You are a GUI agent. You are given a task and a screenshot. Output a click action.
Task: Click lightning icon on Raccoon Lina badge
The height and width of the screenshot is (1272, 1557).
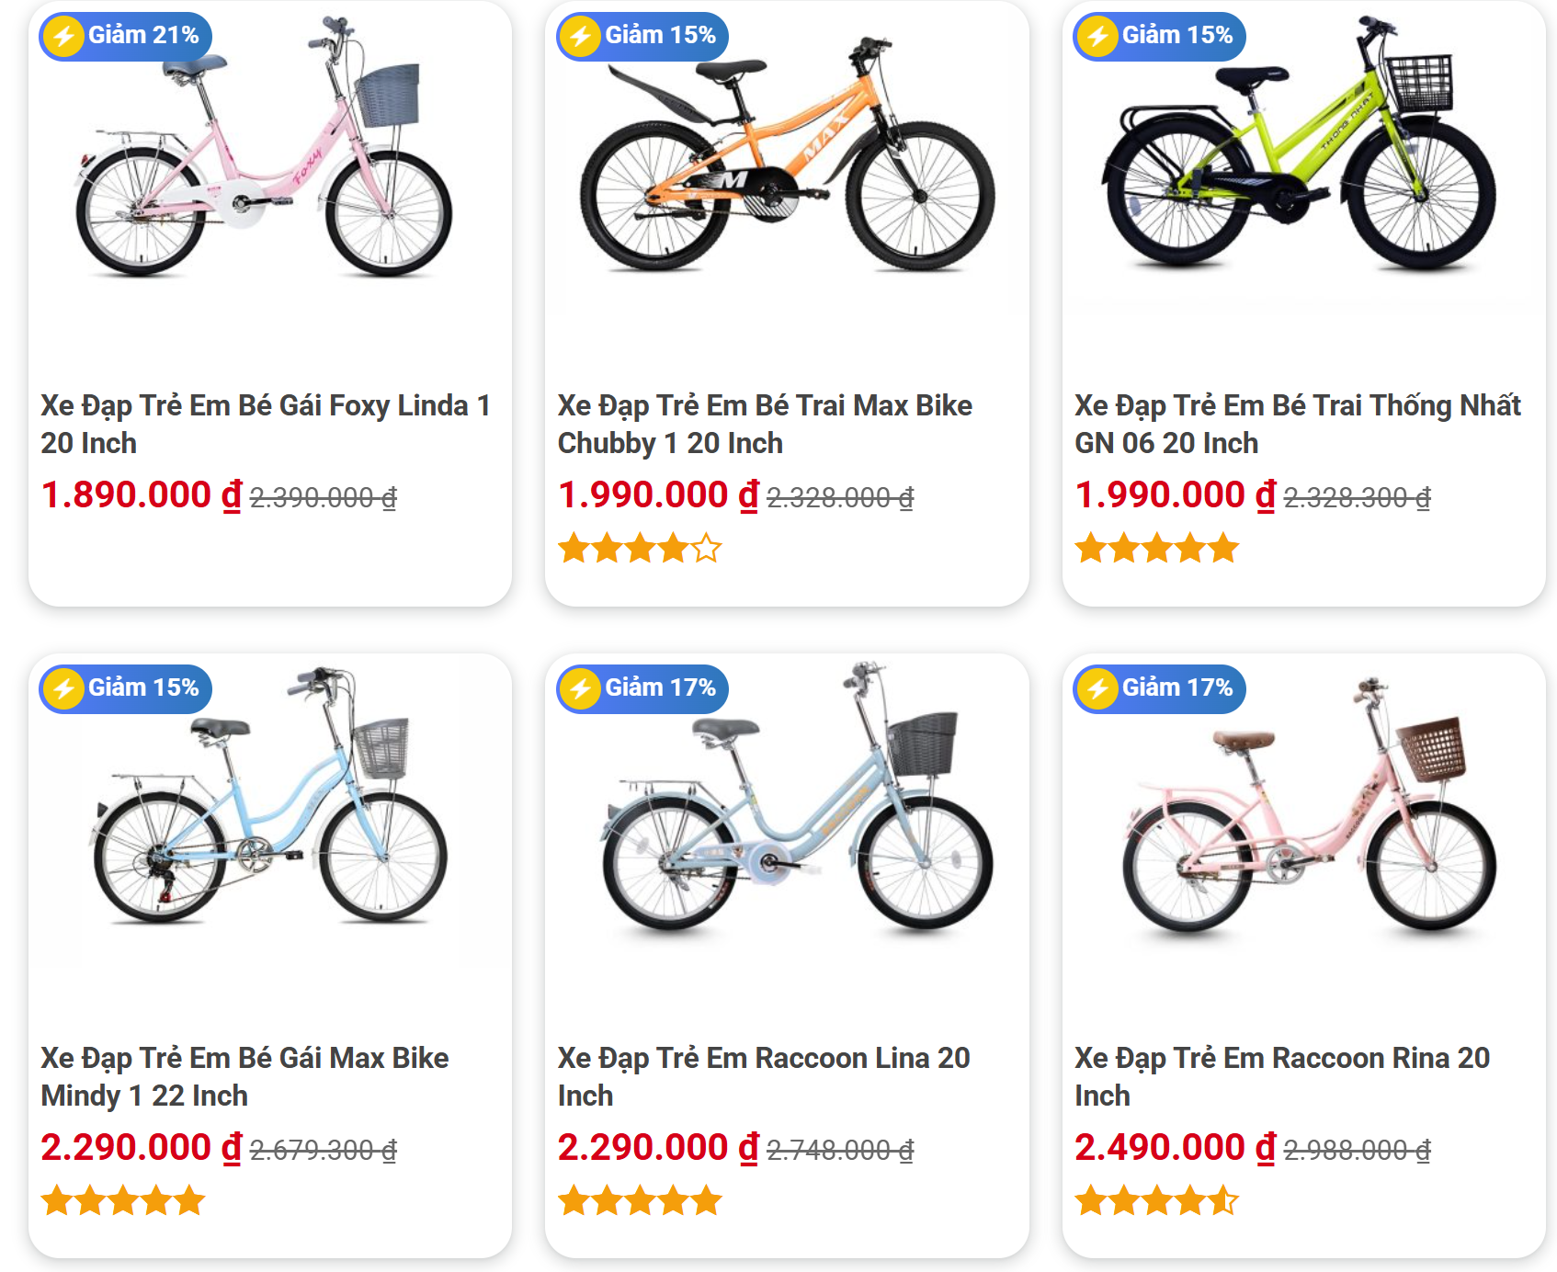pyautogui.click(x=580, y=688)
